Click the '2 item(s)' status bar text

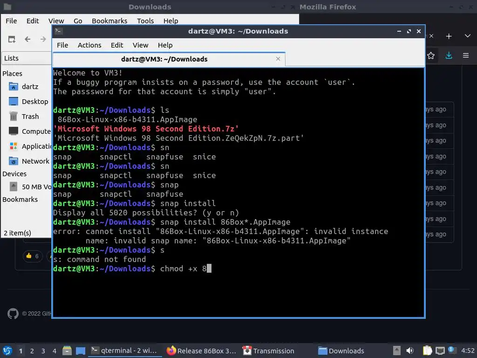tap(17, 233)
